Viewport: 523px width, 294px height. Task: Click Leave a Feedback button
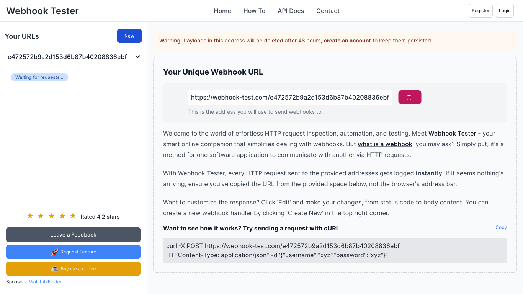(73, 235)
